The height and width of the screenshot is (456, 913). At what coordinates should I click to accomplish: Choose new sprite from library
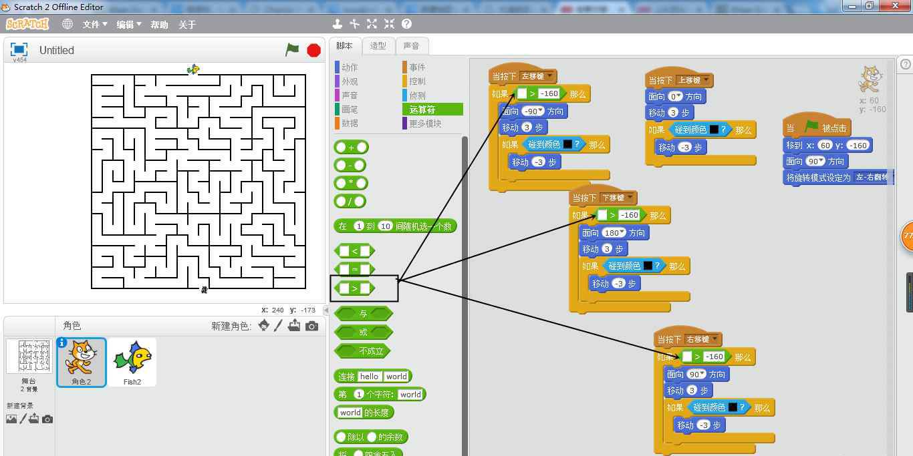click(264, 325)
